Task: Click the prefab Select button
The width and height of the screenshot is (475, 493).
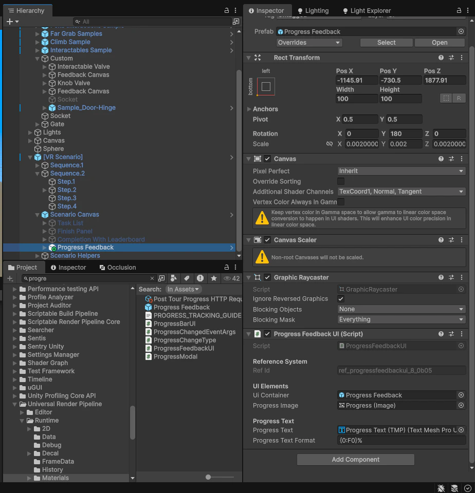Action: tap(386, 43)
